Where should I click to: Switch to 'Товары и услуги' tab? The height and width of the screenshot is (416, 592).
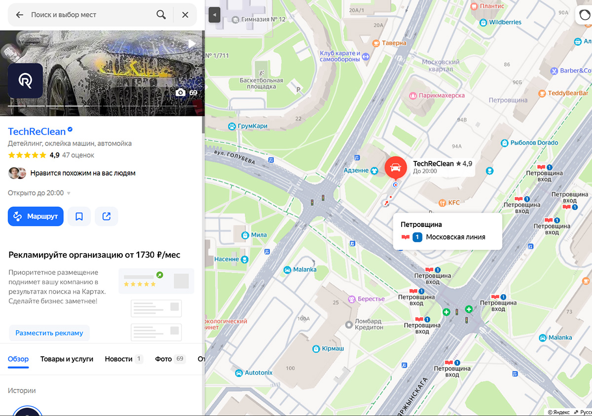[x=67, y=359]
